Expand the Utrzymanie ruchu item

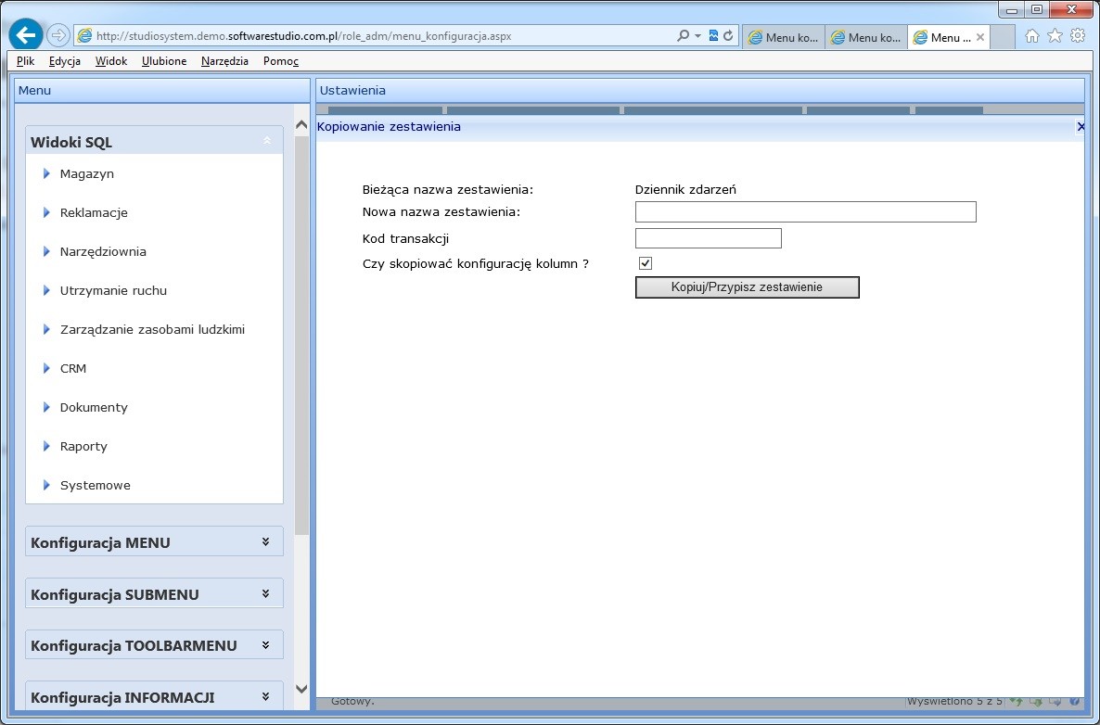46,290
